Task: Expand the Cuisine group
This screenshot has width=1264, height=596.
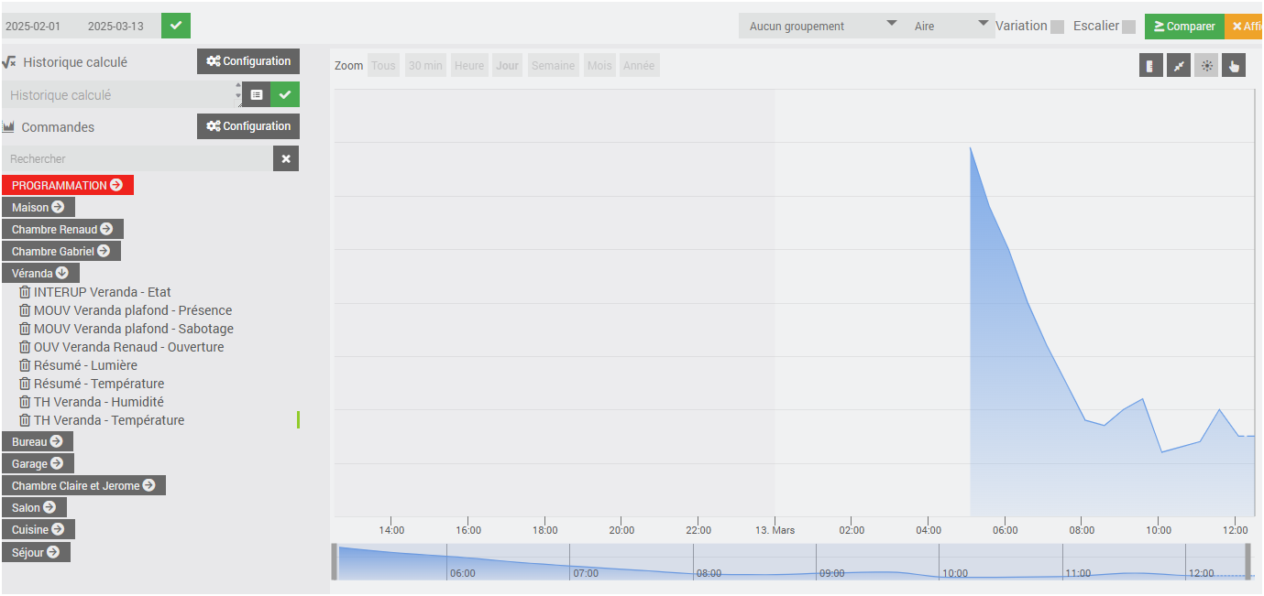Action: (38, 529)
